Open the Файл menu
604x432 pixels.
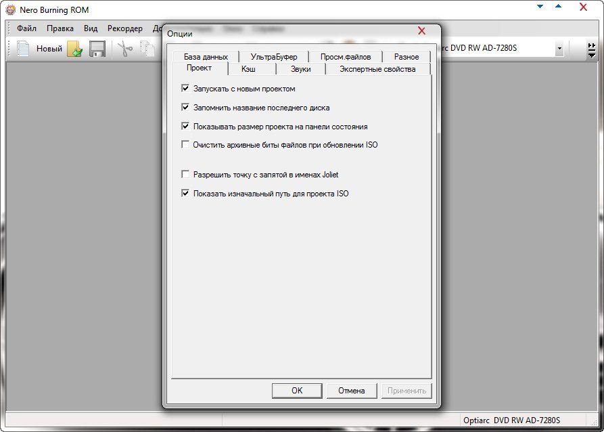(x=26, y=28)
